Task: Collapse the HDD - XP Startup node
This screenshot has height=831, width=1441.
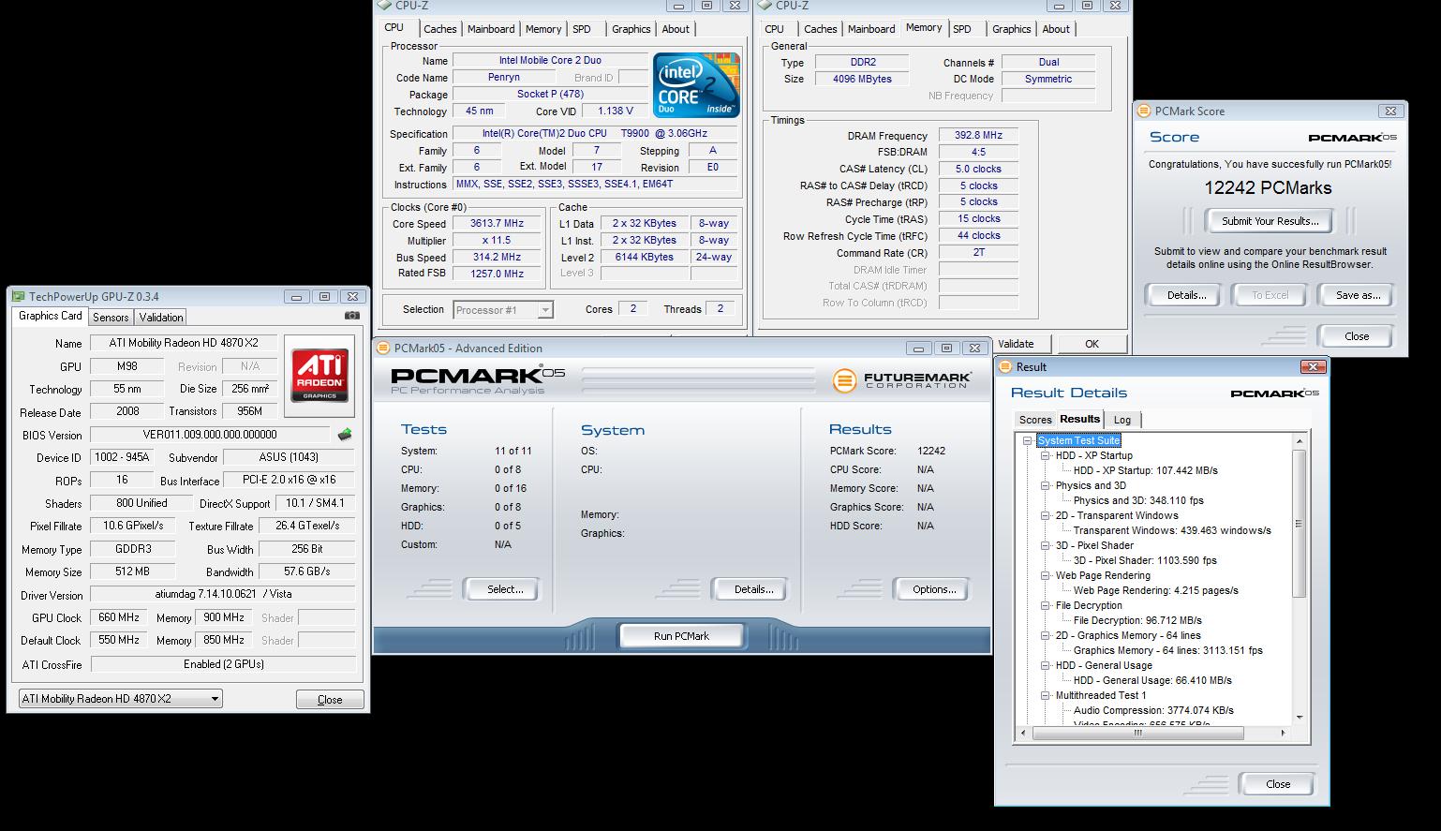Action: click(1046, 455)
